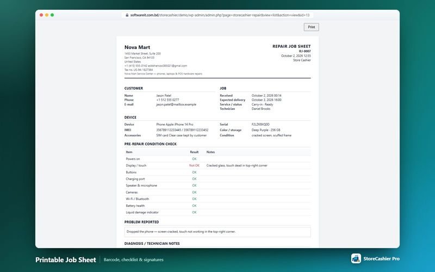Click the Speaker & microphone row label
The height and width of the screenshot is (272, 435).
click(x=141, y=186)
